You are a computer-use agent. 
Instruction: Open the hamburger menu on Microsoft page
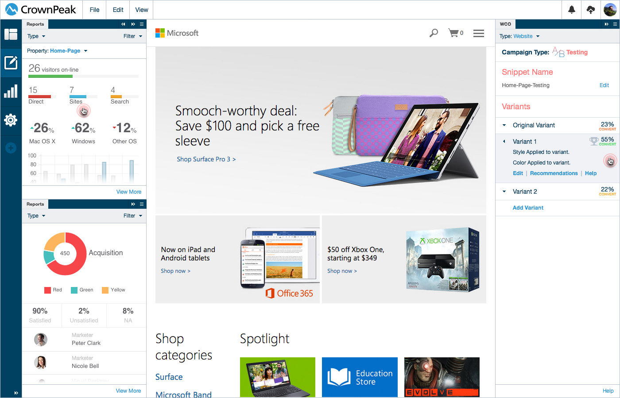point(479,33)
